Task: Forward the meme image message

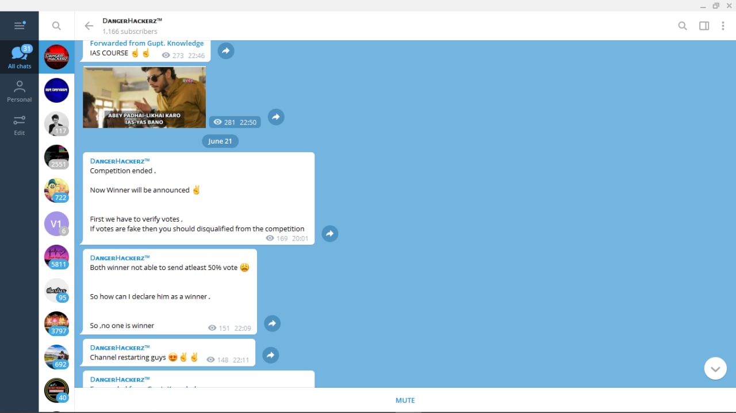Action: 276,117
